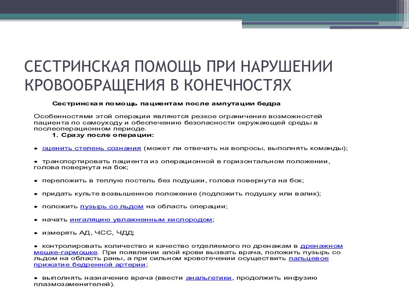
Task: Follow the 'ингаляцию увлажненным кислородом' link
Action: pyautogui.click(x=141, y=219)
